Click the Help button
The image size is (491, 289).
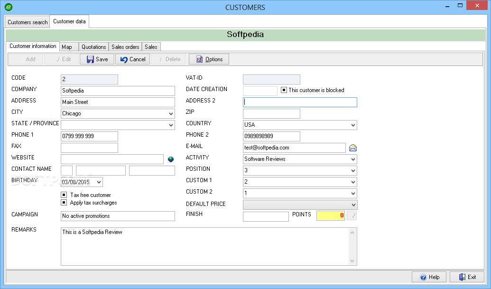[x=429, y=277]
